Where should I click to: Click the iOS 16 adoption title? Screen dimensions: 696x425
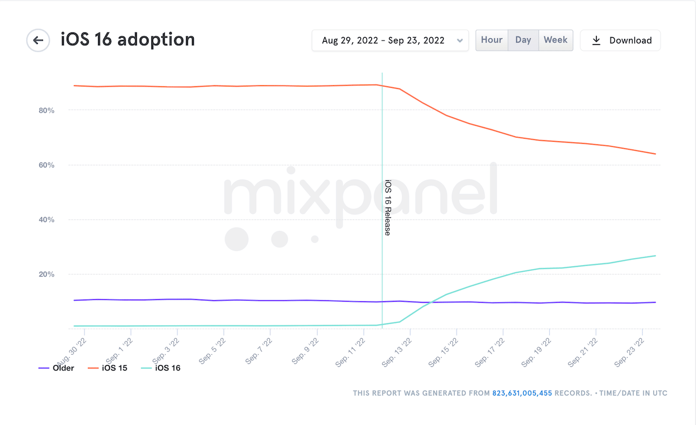coord(128,39)
